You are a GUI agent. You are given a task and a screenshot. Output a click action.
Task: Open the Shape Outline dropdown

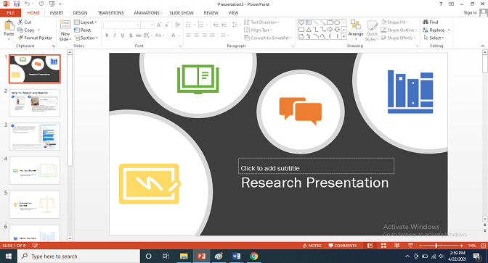click(399, 30)
